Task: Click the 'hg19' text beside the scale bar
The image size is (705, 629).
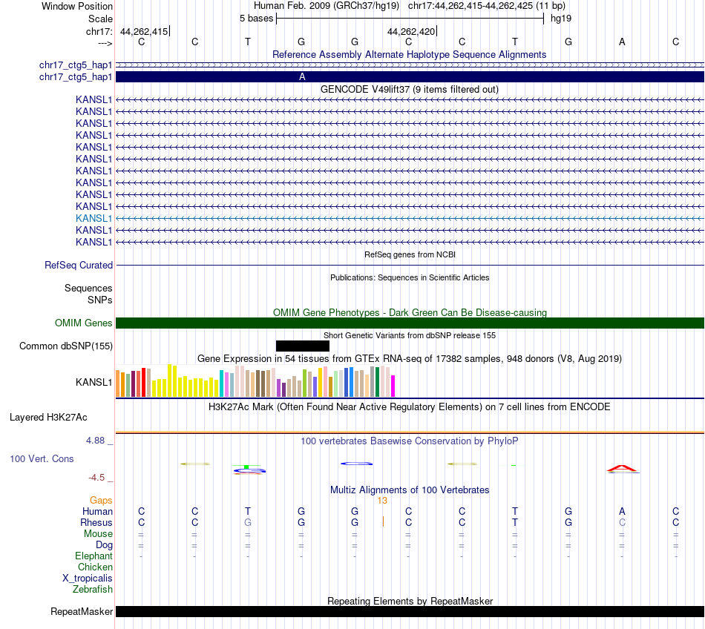Action: 561,19
